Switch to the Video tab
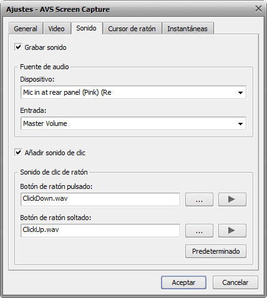 tap(57, 29)
